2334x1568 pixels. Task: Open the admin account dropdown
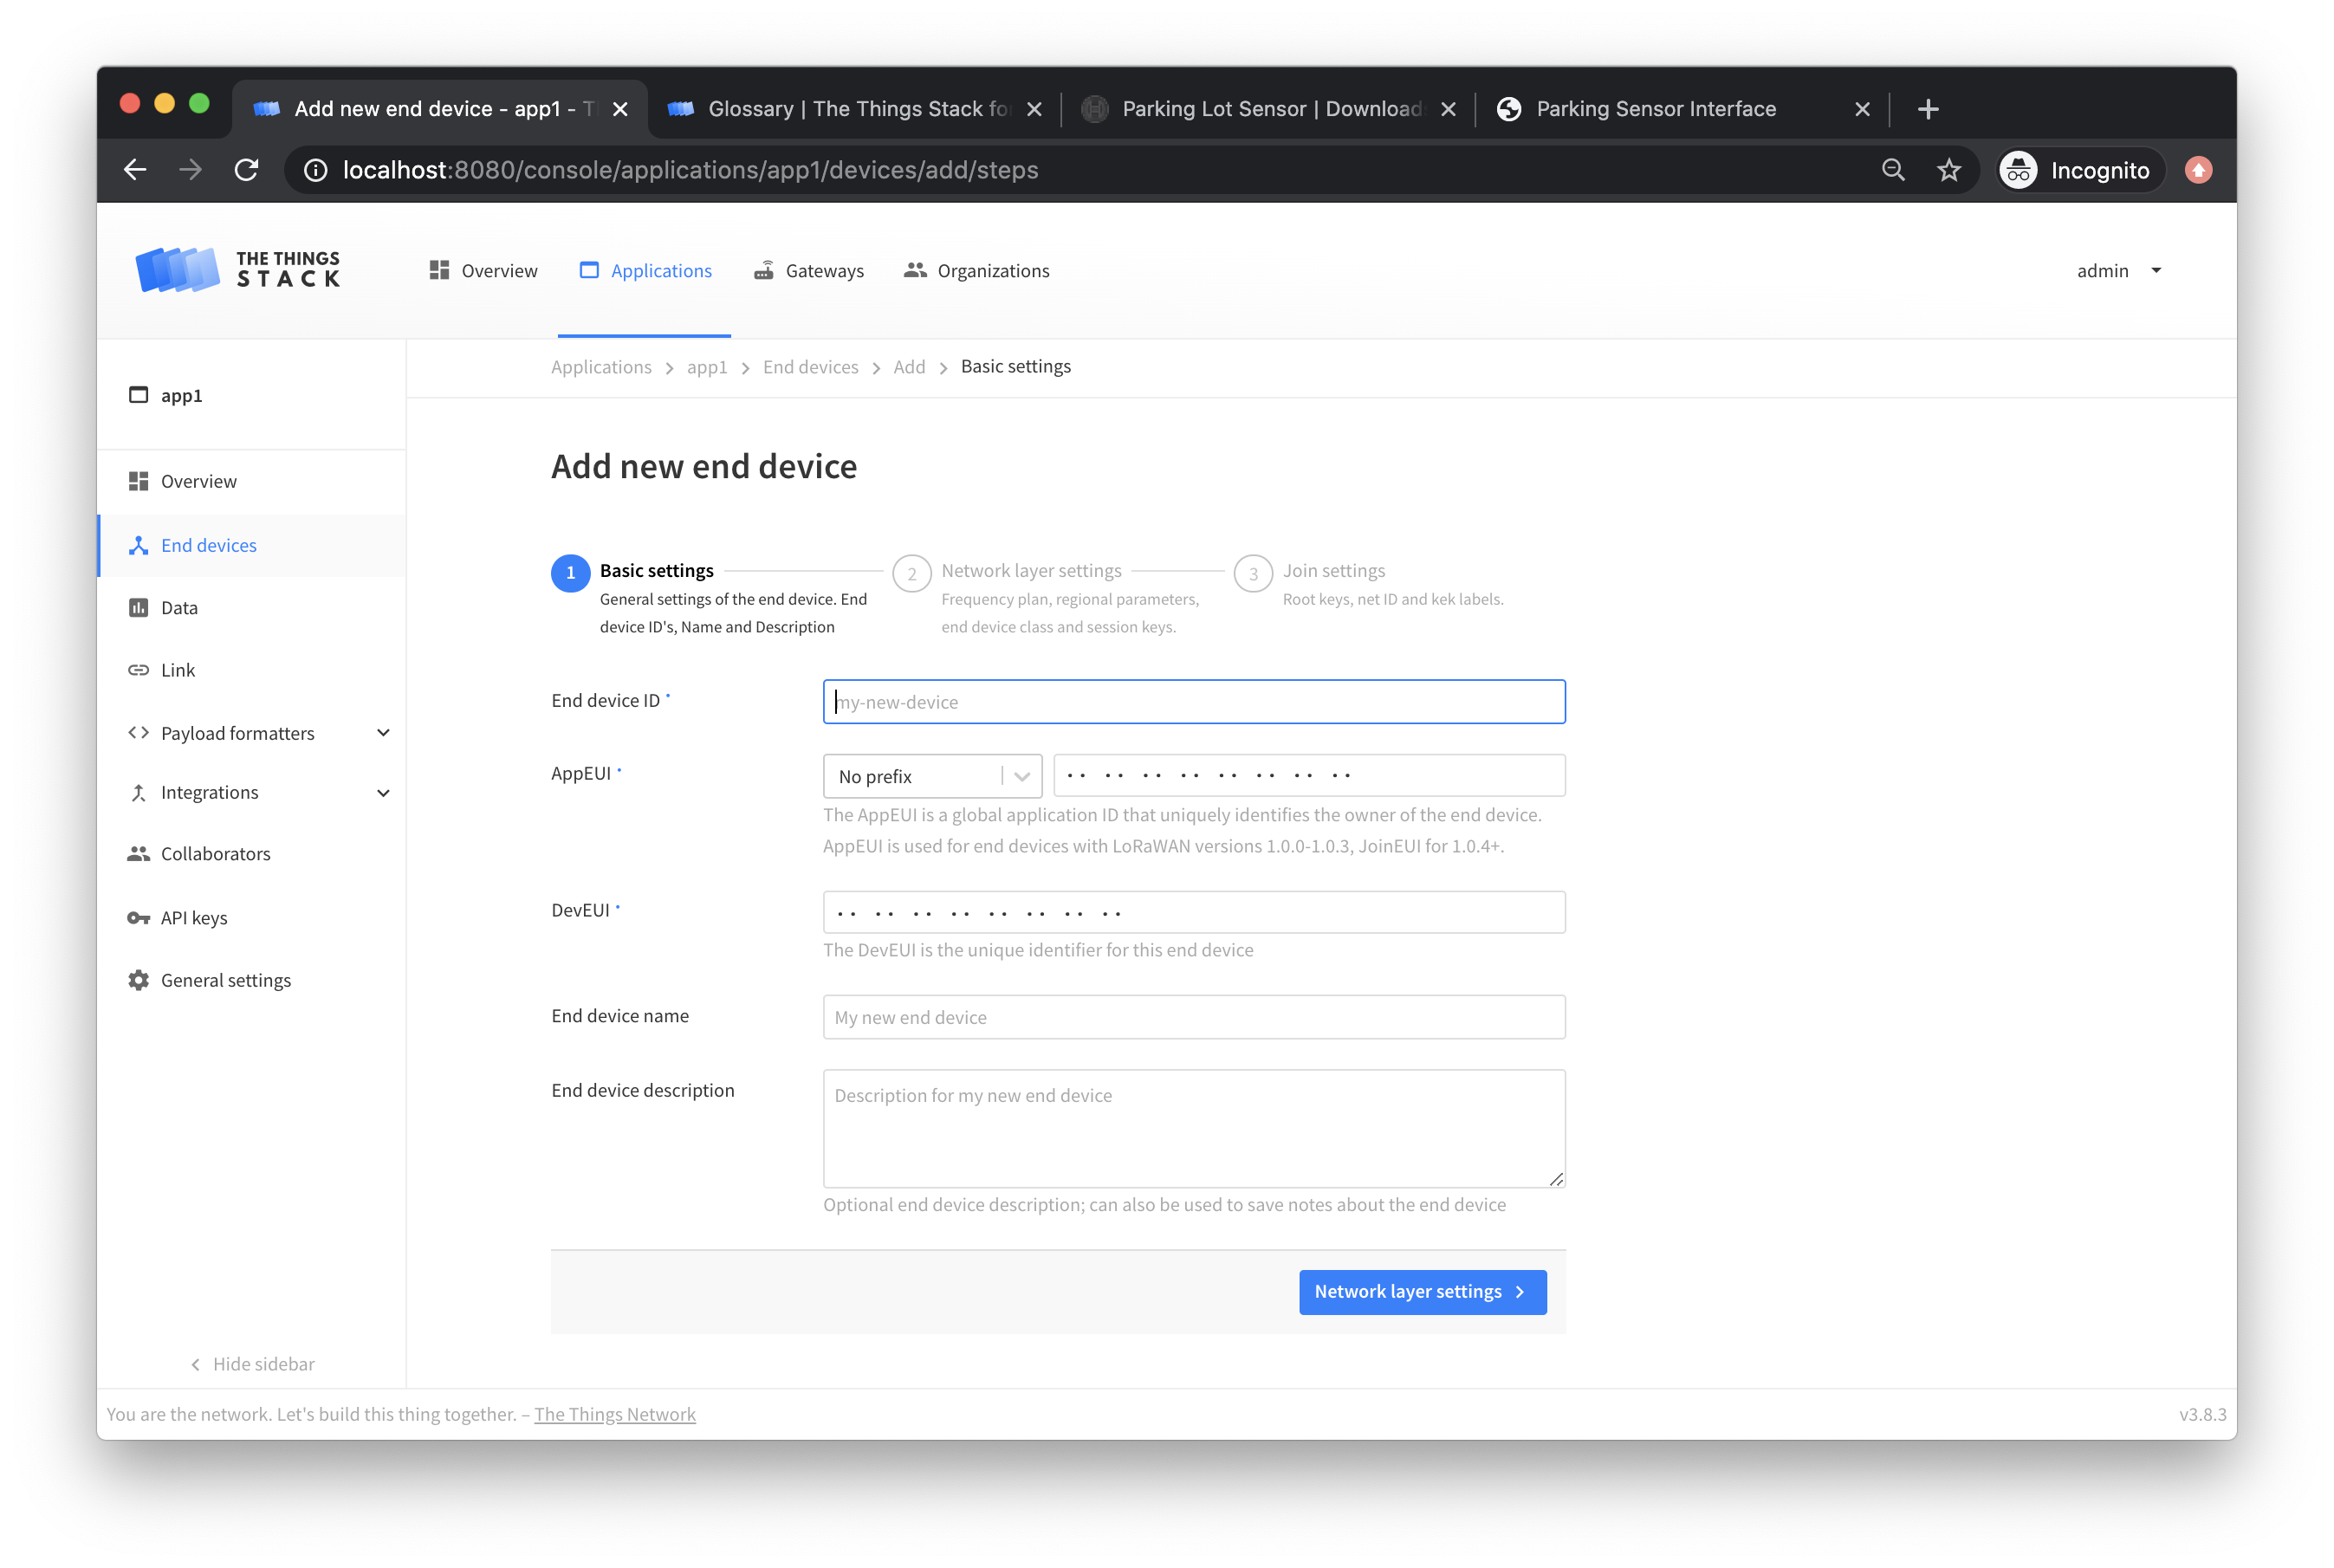tap(2118, 270)
